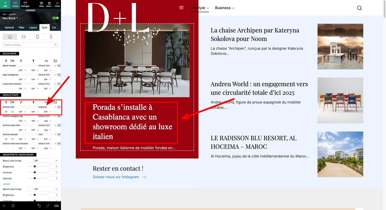Image resolution: width=386 pixels, height=210 pixels.
Task: Click the redo arrow in bottom bar
Action: (x=48, y=206)
